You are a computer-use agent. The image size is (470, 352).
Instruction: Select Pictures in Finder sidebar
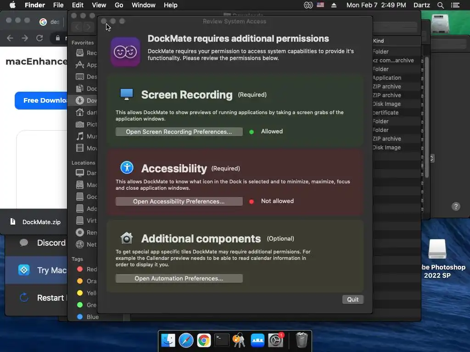coord(86,124)
